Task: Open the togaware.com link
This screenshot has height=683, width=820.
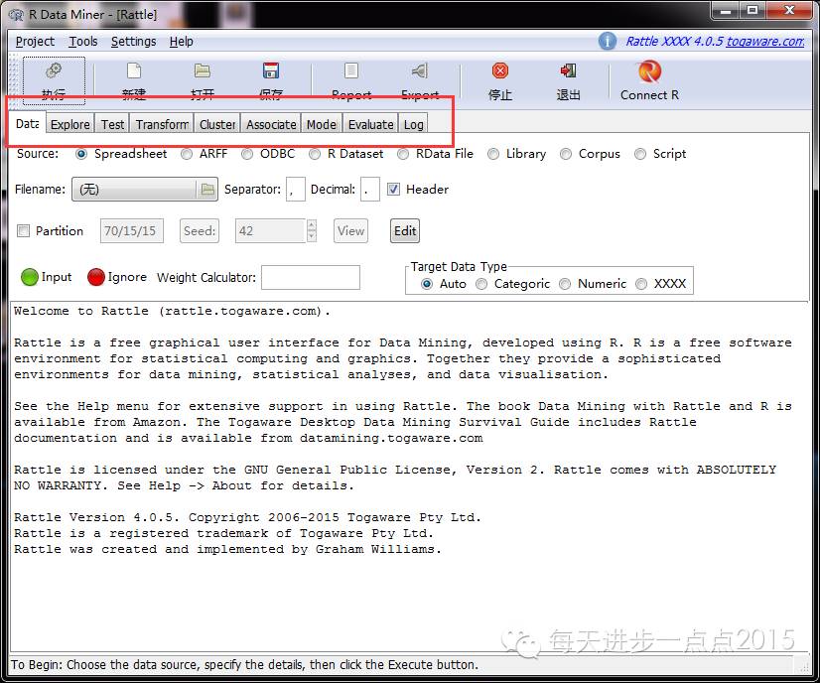Action: (x=765, y=42)
